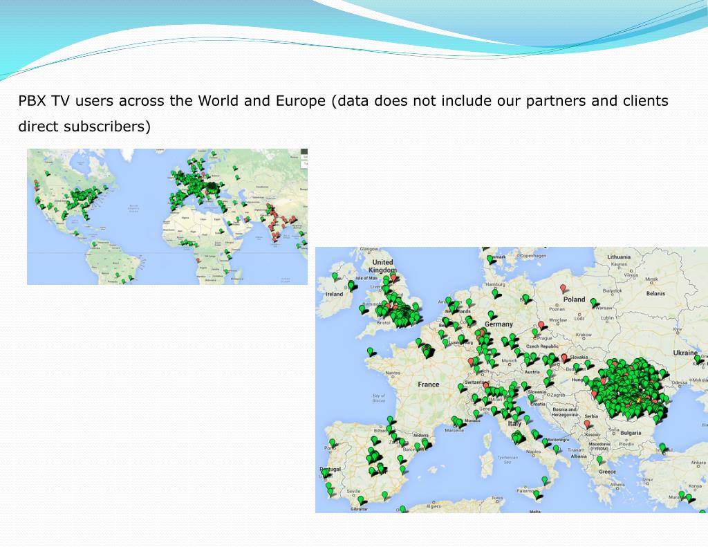Click the red marker next to Slovakia label
This screenshot has height=547, width=708.
pos(564,358)
